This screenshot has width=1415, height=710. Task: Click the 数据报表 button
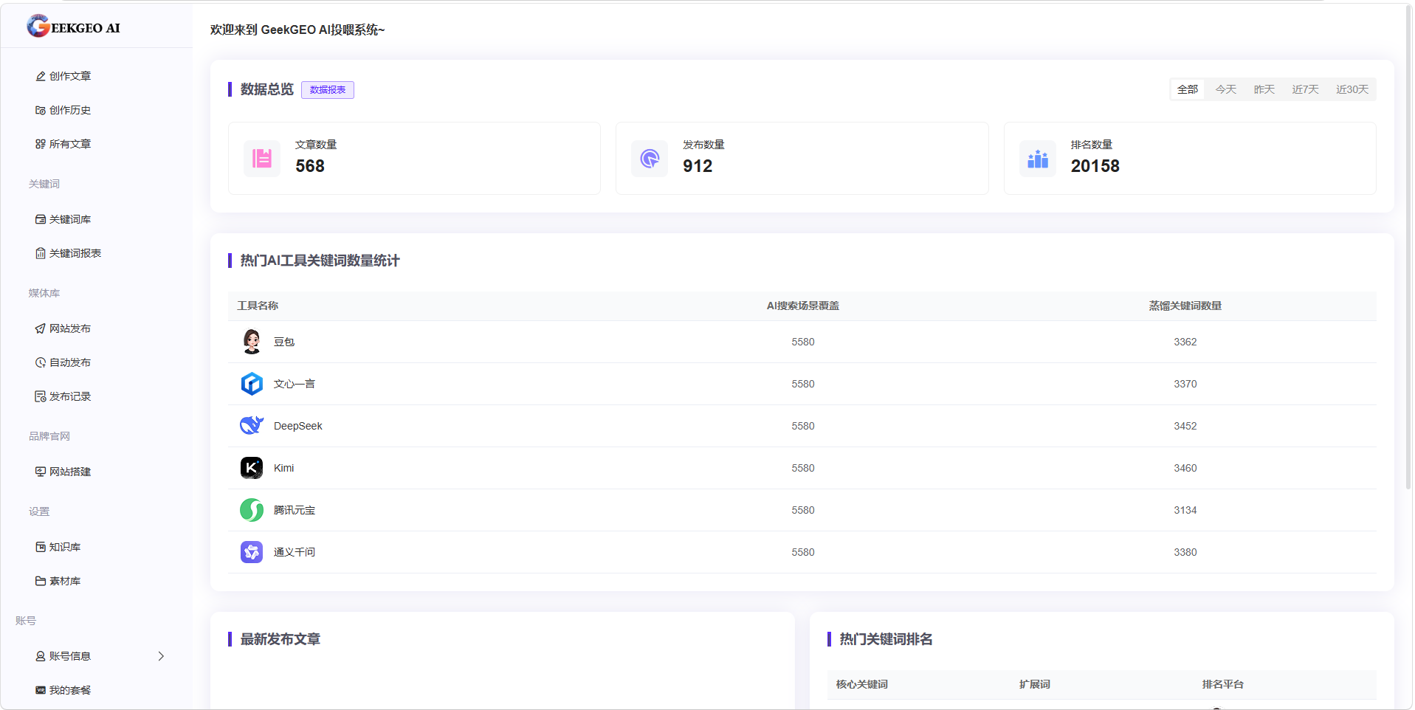point(328,90)
